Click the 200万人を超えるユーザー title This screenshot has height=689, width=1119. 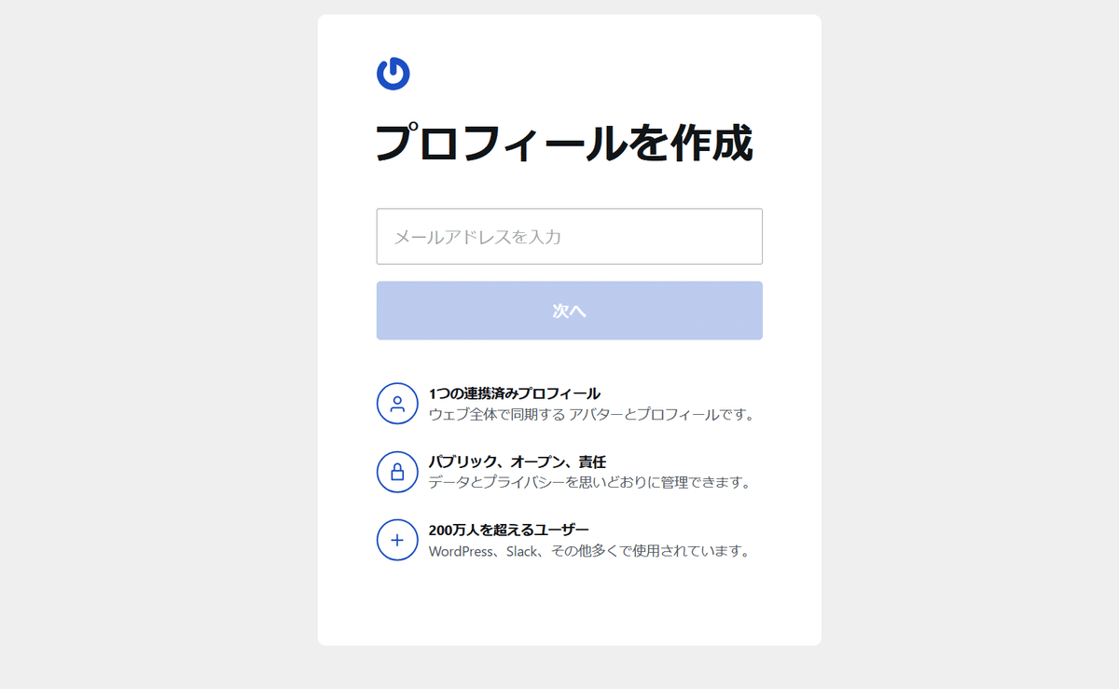point(509,530)
